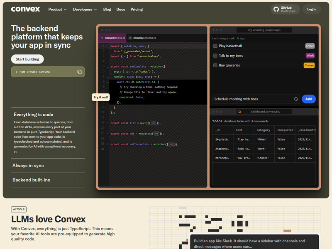Screen dimensions: 332x249
Task: Click the Chores category badge
Action: pyautogui.click(x=309, y=65)
